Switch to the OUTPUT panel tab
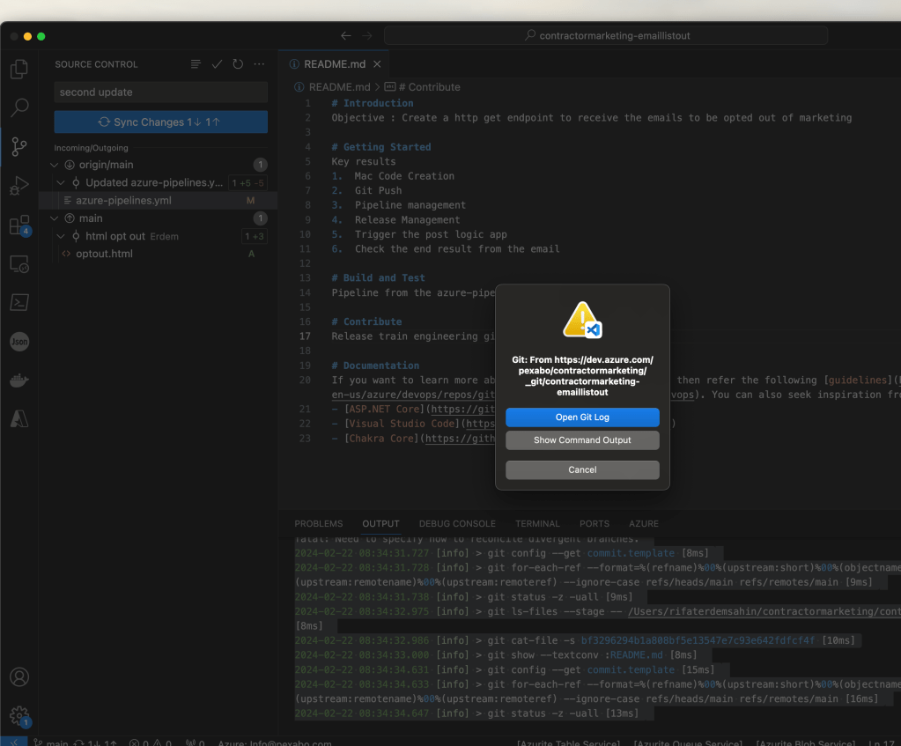 pos(380,523)
